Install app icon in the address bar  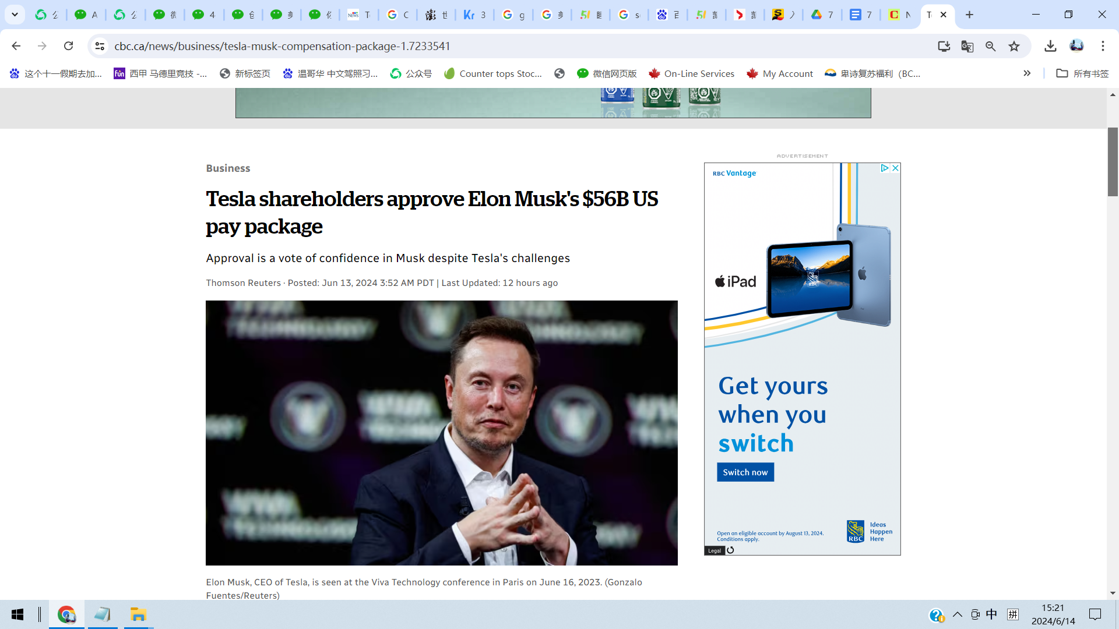tap(944, 46)
